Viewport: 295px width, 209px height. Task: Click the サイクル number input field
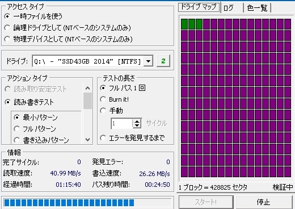click(x=122, y=124)
